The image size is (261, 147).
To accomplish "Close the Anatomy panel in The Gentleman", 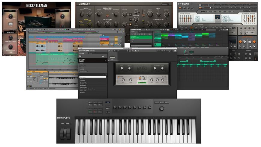I will [x=16, y=32].
